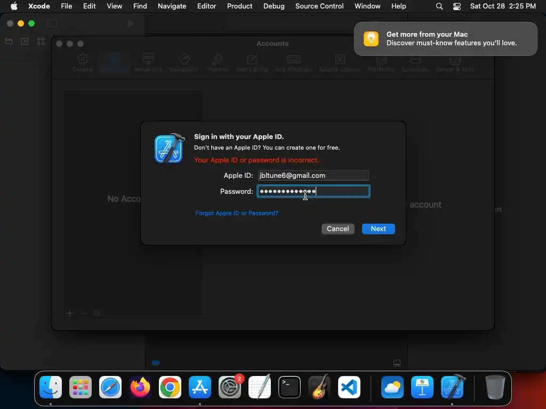Click the Cancel button
The image size is (546, 409).
[x=338, y=229]
